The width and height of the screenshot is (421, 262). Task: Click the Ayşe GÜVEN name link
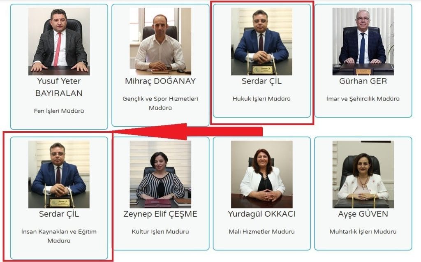(x=363, y=214)
